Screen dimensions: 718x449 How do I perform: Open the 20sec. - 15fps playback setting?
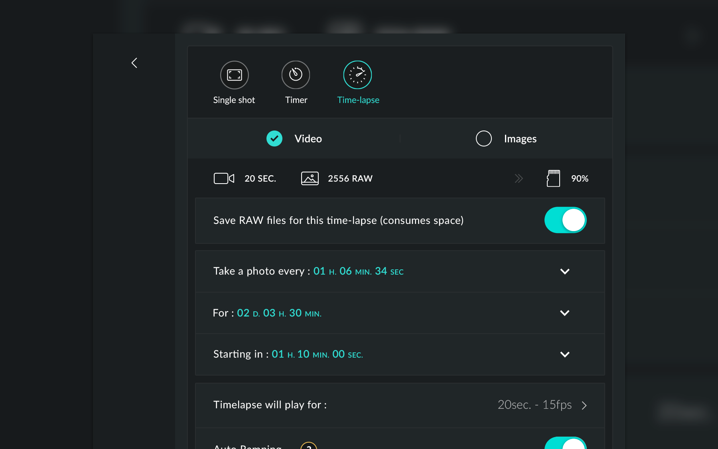point(542,405)
